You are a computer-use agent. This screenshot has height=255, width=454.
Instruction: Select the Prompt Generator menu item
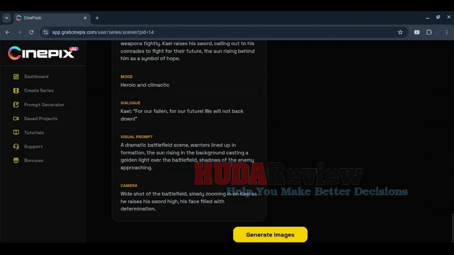(x=44, y=104)
